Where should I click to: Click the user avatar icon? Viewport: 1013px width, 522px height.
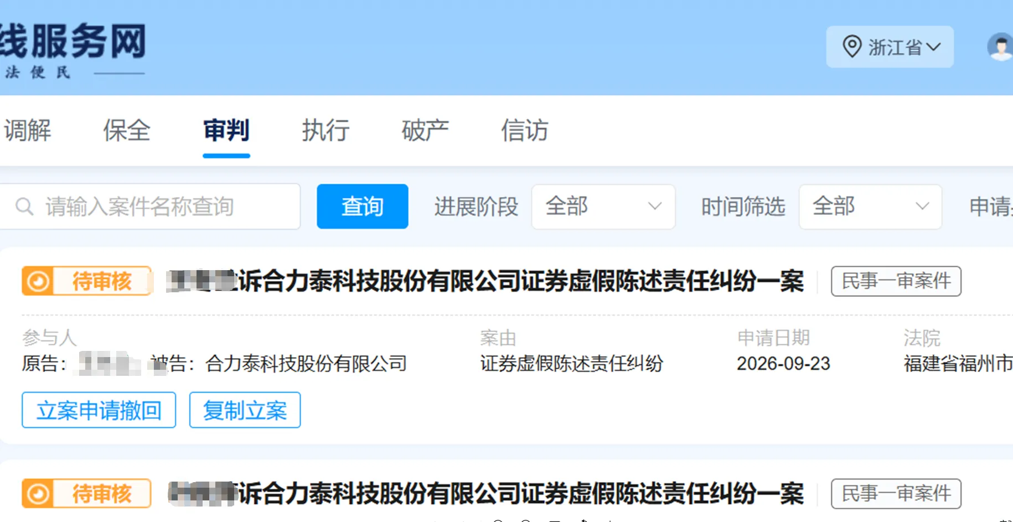coord(1001,47)
